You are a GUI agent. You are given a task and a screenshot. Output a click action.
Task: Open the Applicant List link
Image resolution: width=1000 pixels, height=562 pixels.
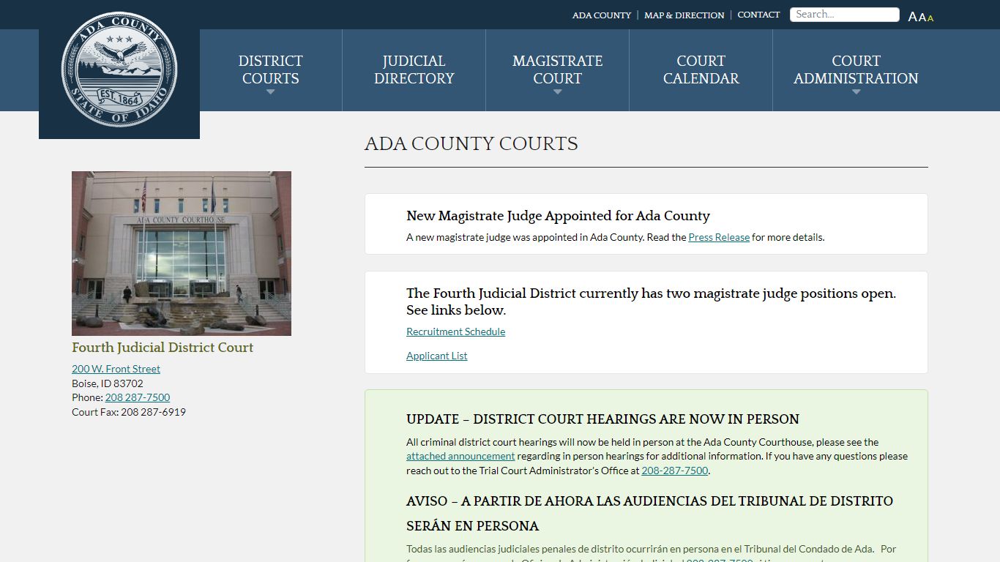click(437, 356)
